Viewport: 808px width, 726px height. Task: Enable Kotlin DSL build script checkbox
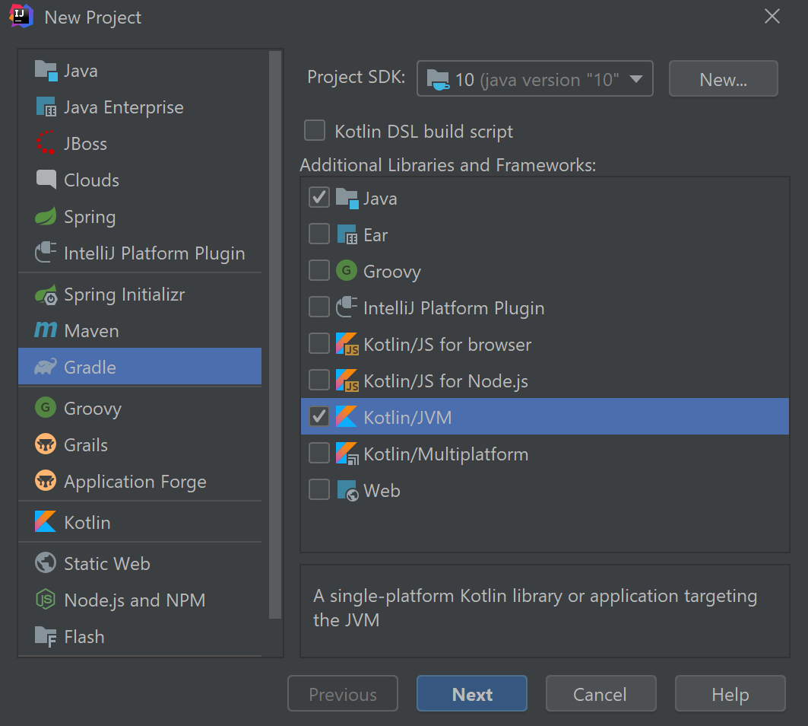coord(315,131)
